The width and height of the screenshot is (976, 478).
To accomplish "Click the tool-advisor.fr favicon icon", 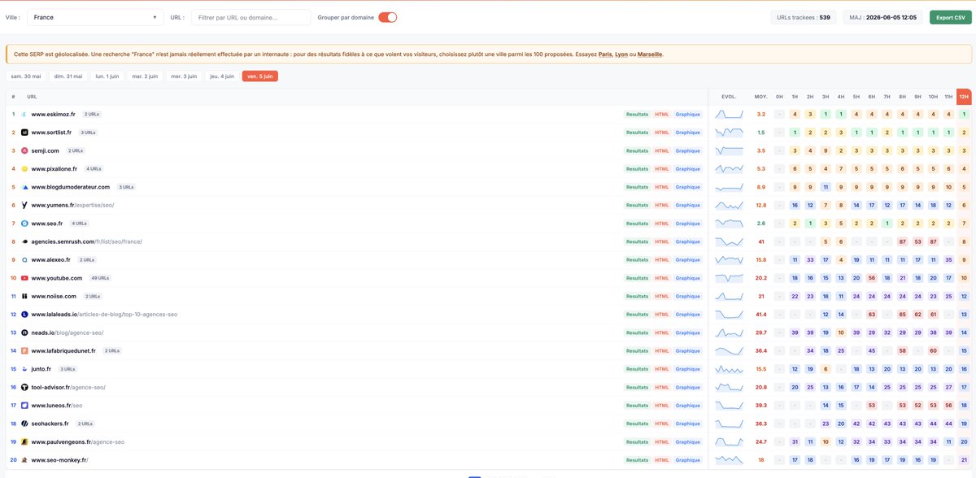I will pyautogui.click(x=24, y=387).
